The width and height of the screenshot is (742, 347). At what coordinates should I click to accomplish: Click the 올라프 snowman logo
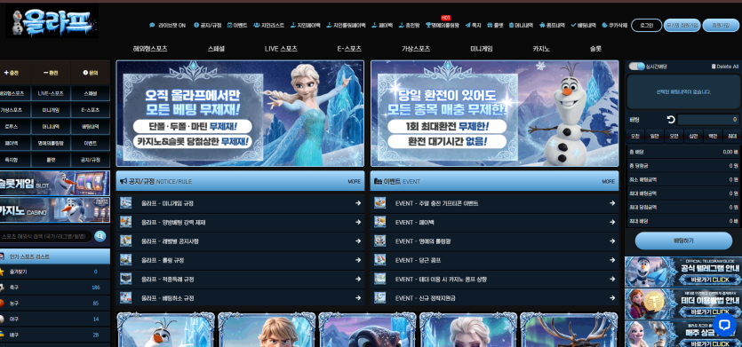[52, 22]
